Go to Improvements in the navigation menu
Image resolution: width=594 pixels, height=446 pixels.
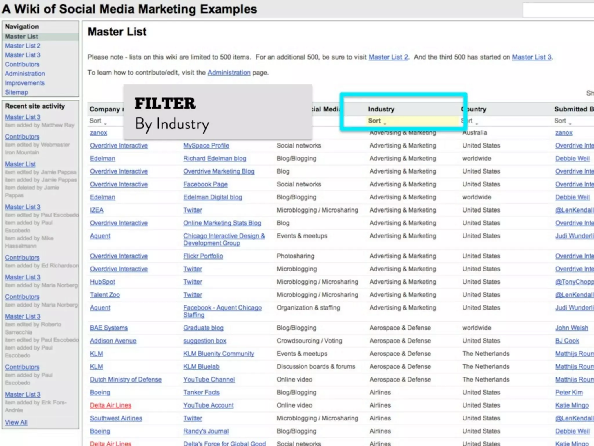click(25, 83)
